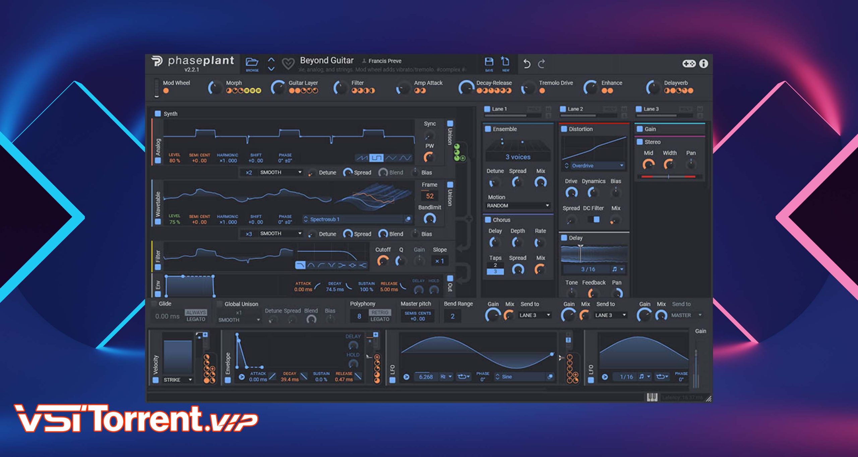Open Spectrosub 1 wavetable editor icon

(x=408, y=219)
